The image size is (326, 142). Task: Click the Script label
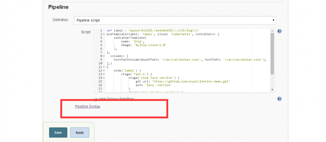(x=86, y=32)
